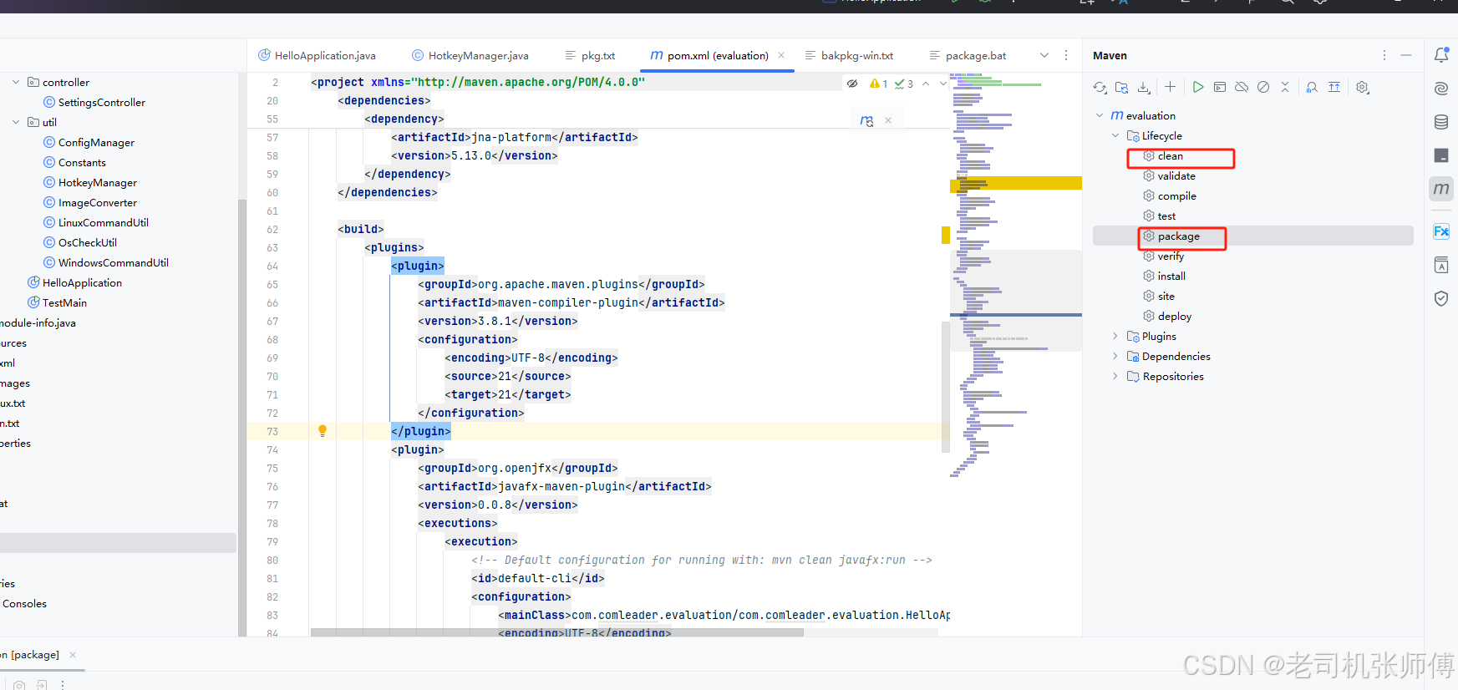Expand the Dependencies node
Image resolution: width=1458 pixels, height=690 pixels.
(x=1115, y=356)
